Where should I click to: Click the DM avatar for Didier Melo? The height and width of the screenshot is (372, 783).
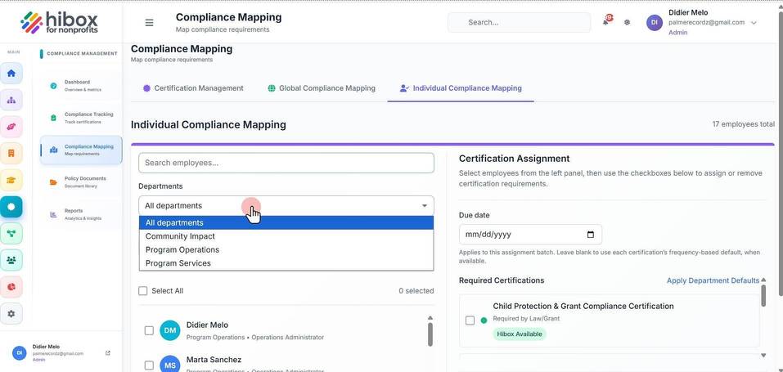[x=170, y=330]
